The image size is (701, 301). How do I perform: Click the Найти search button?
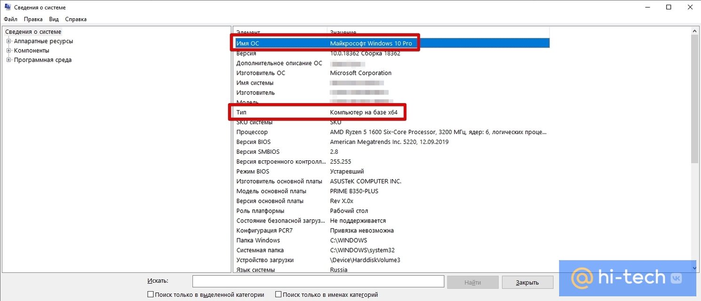472,282
